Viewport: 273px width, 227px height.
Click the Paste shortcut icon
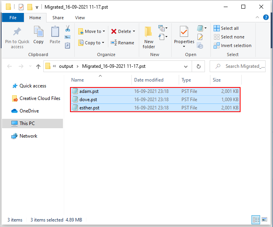[x=68, y=45]
